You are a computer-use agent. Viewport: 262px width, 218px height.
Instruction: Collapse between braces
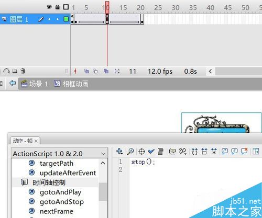pos(195,151)
